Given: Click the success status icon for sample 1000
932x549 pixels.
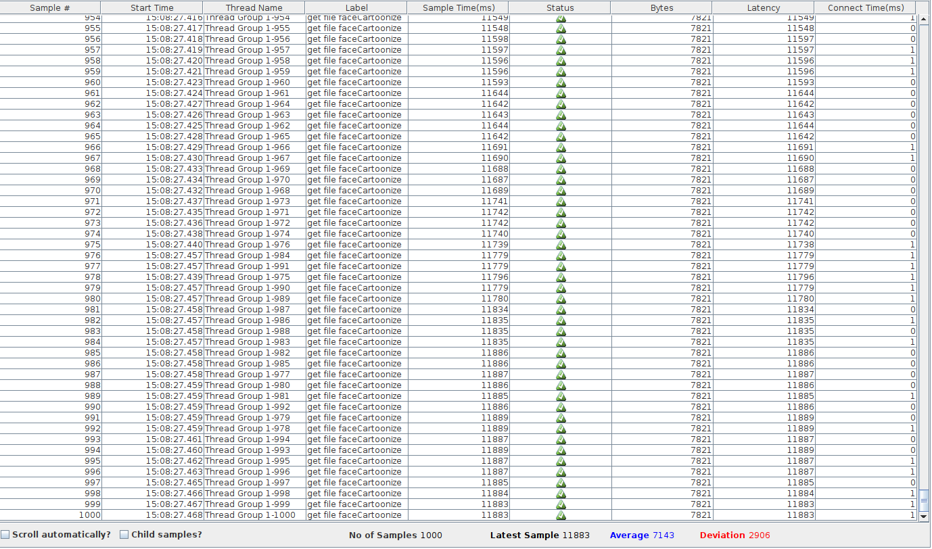Looking at the screenshot, I should (561, 515).
